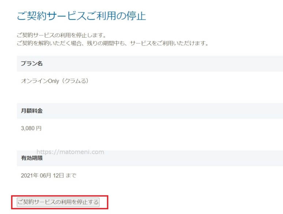
Task: Click the word Only in plan name
Action: point(54,81)
